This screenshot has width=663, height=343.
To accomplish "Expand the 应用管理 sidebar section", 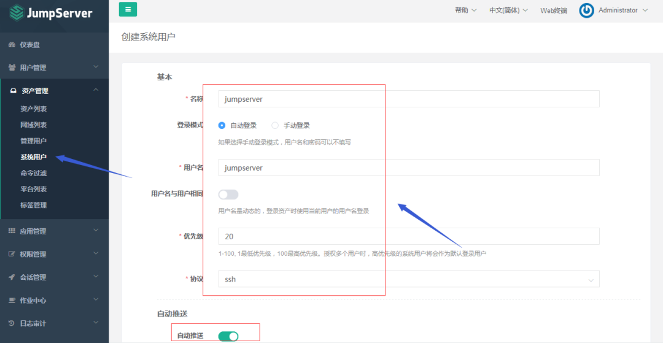I will click(54, 231).
